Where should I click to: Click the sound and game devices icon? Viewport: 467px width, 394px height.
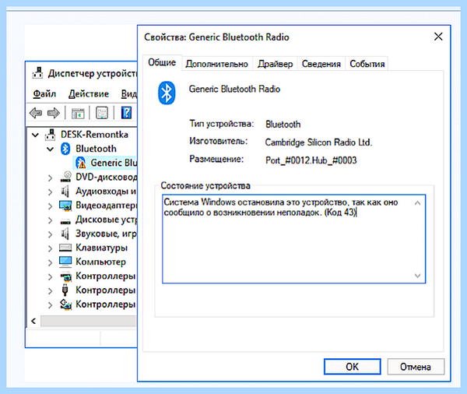tap(65, 234)
